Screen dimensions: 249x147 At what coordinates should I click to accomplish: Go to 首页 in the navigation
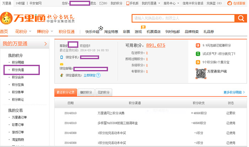pyautogui.click(x=4, y=31)
